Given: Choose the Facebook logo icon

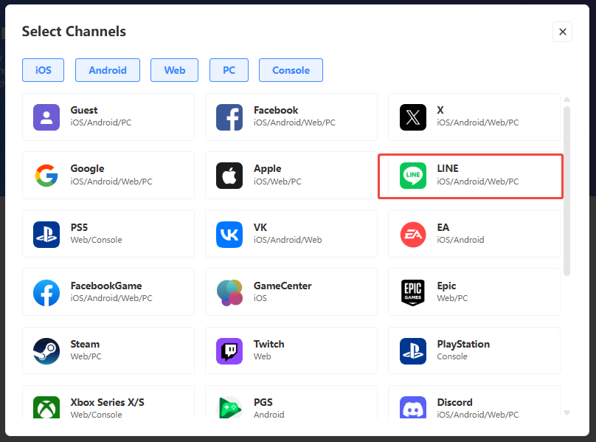Looking at the screenshot, I should [229, 117].
